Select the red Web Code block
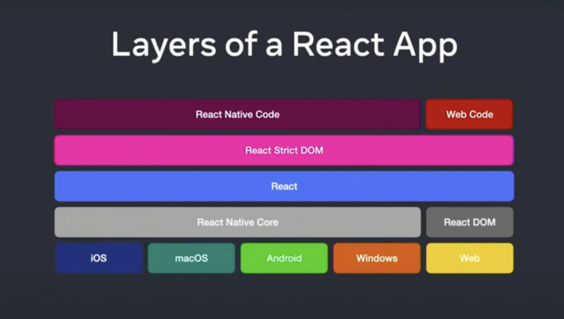Image resolution: width=564 pixels, height=319 pixels. (469, 115)
